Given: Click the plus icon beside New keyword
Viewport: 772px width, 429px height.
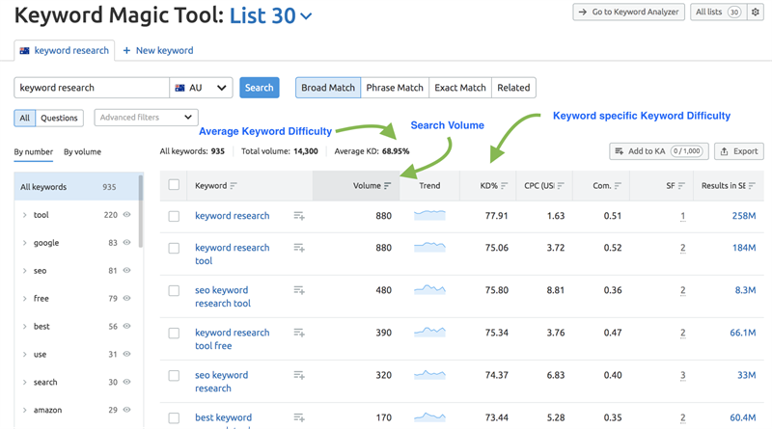Looking at the screenshot, I should click(126, 51).
